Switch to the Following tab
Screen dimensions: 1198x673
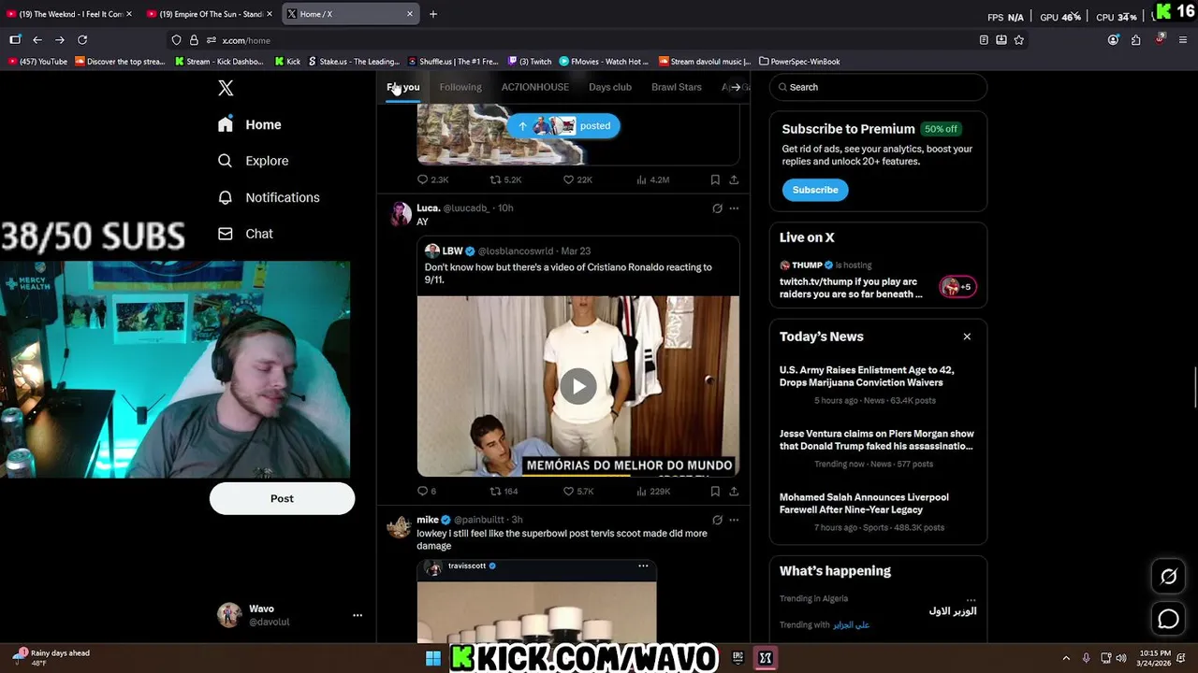pyautogui.click(x=460, y=87)
